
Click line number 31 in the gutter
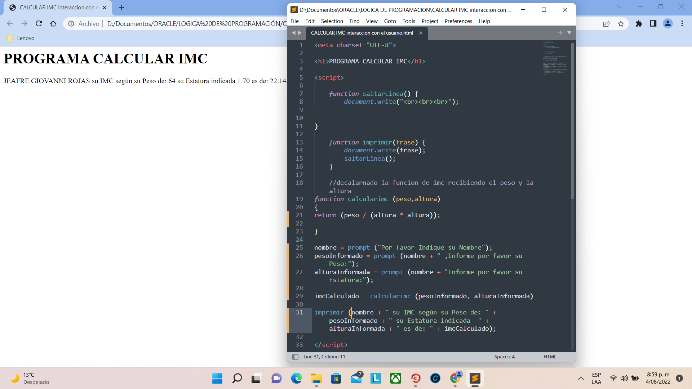coord(299,312)
